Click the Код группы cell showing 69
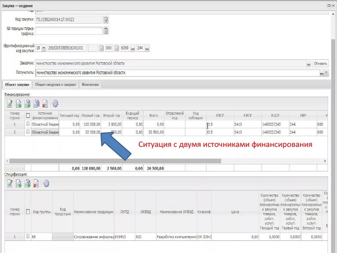Viewport: 337px width, 253px height. coord(41,237)
